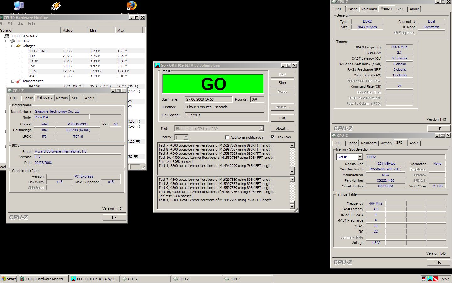Collapse the SPIELTEU-9353B7 tree node
The image size is (452, 283).
[1, 36]
